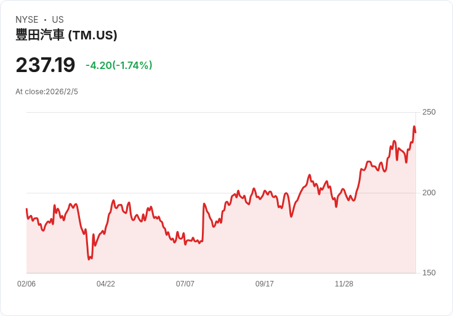The image size is (453, 316).
Task: Click the price line's final point at far right
Action: pos(415,132)
